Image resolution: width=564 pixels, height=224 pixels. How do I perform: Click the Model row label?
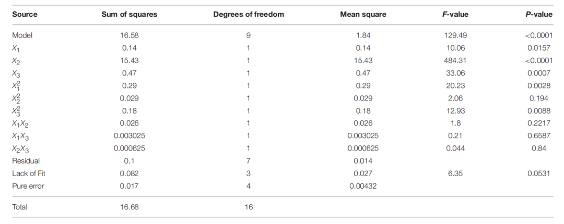[x=22, y=35]
